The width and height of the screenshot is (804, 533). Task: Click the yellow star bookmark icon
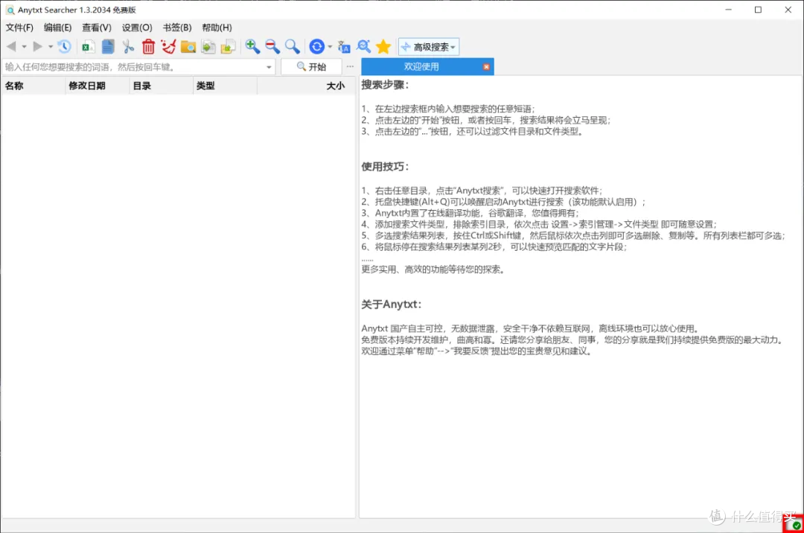[383, 47]
